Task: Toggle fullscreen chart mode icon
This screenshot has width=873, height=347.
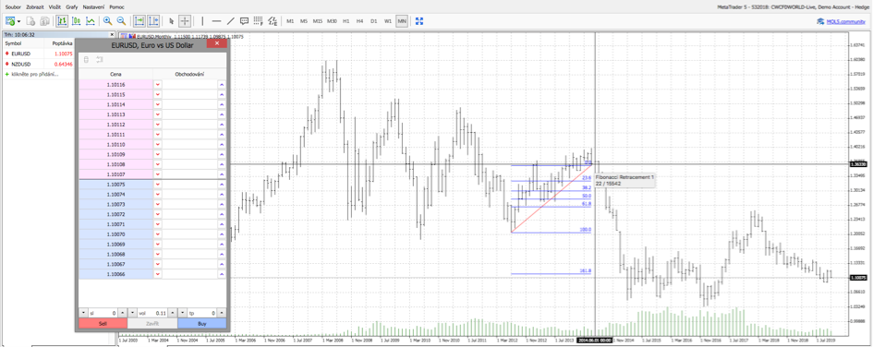Action: coord(419,21)
